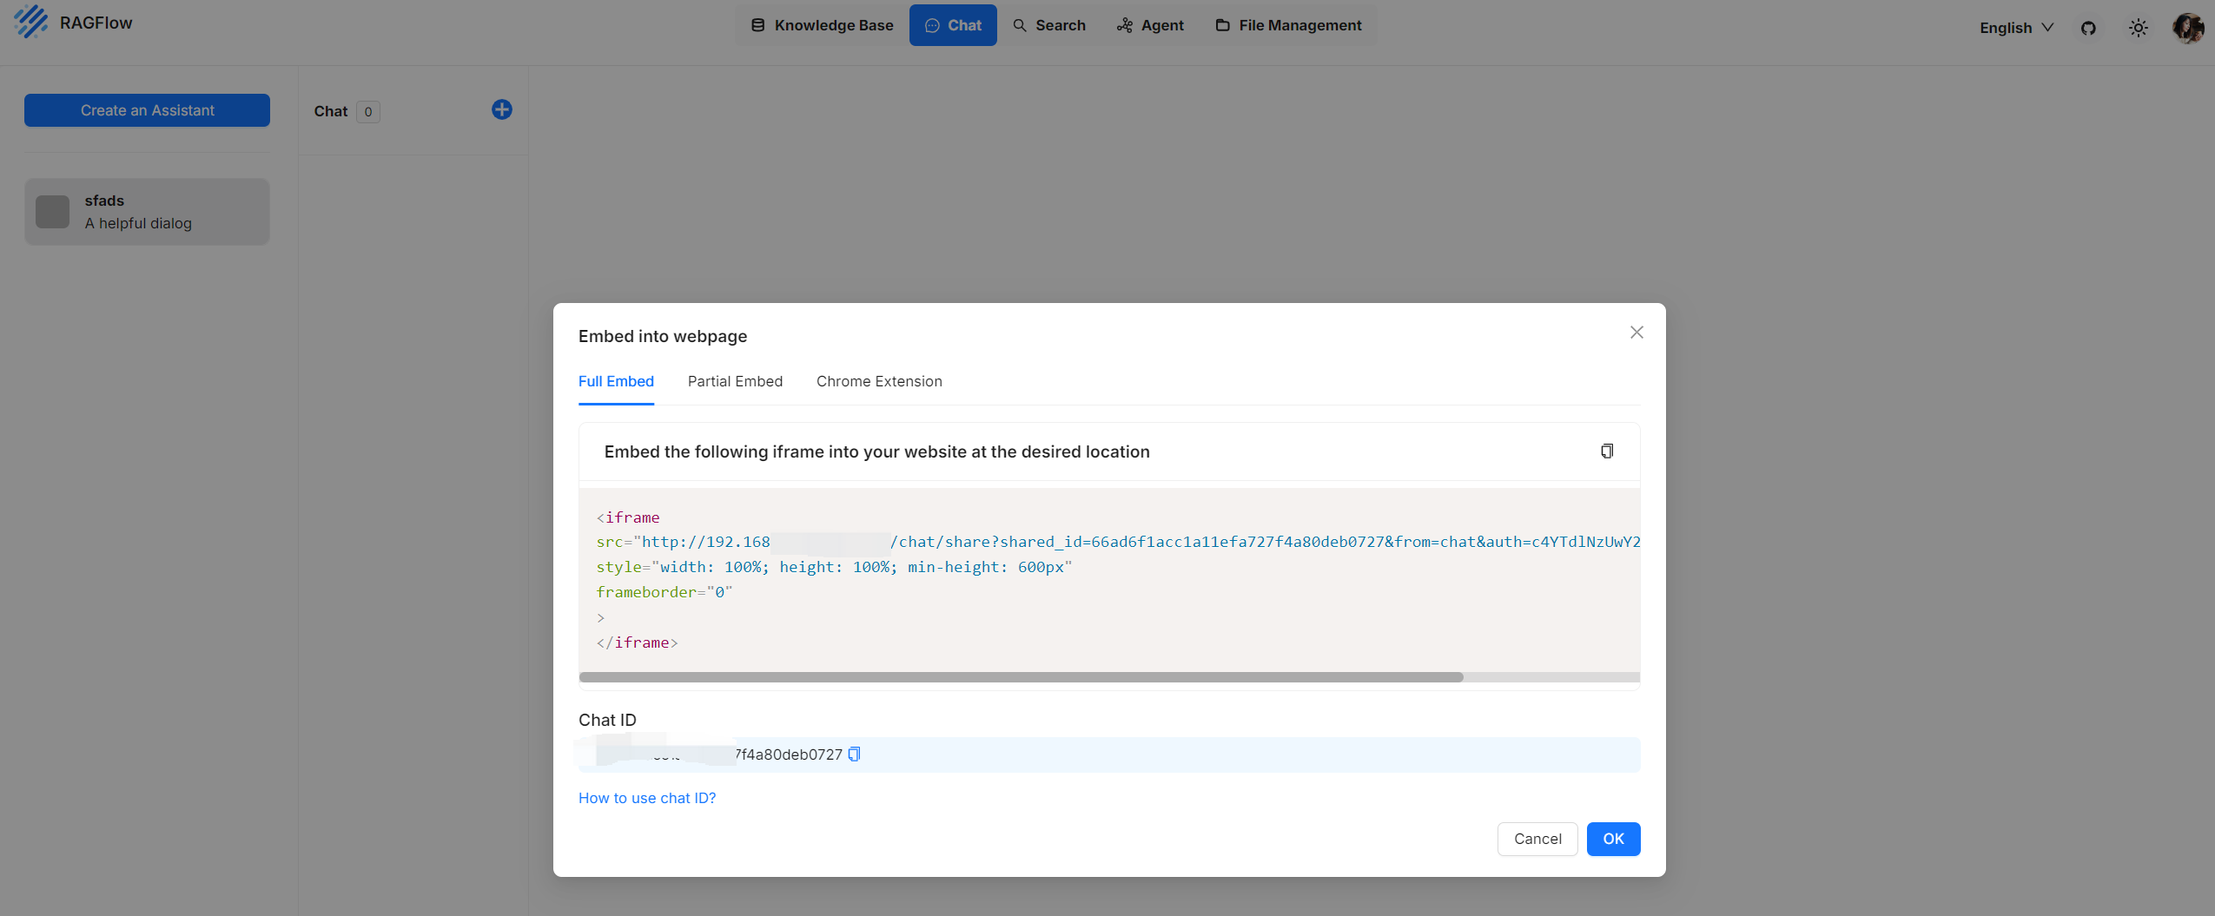Open the Search navigation tab
Viewport: 2215px width, 916px height.
tap(1049, 25)
